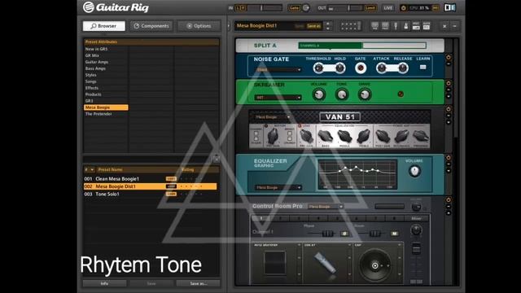Click the NI view toggle icon top right
This screenshot has height=293, width=521.
pyautogui.click(x=450, y=7)
